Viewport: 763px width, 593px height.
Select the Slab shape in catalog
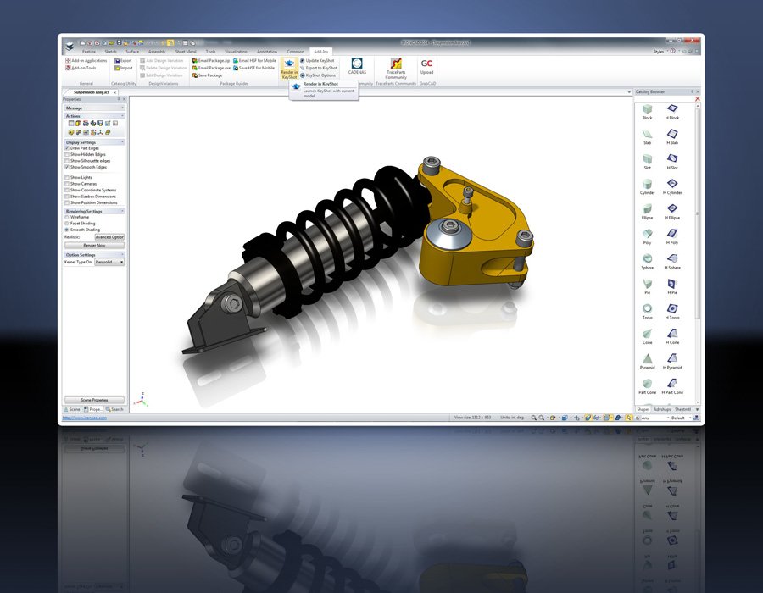point(647,137)
